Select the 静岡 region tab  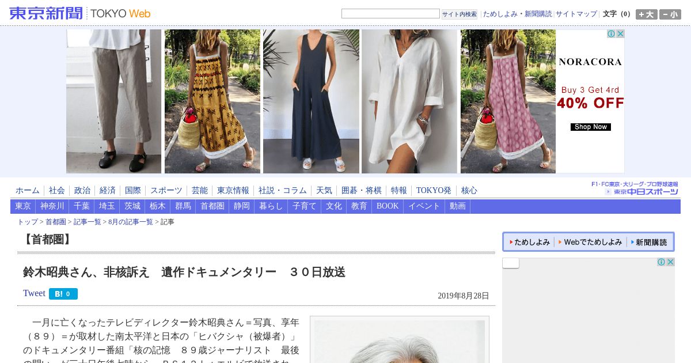(x=242, y=206)
